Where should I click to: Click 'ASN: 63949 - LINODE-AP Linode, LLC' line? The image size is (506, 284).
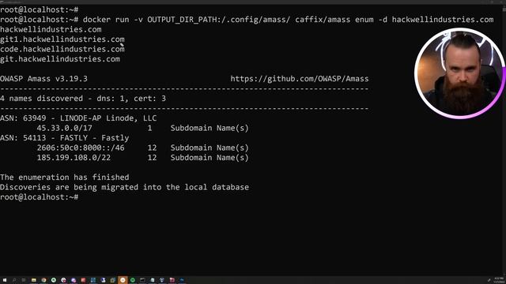click(78, 118)
